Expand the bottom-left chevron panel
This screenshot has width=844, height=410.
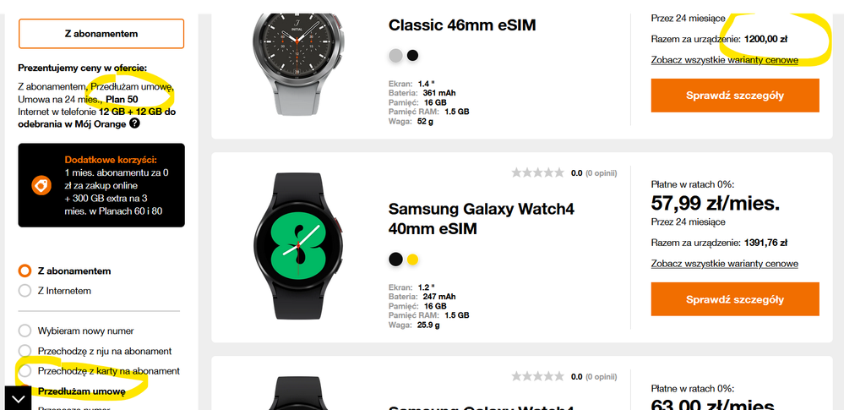pos(18,399)
